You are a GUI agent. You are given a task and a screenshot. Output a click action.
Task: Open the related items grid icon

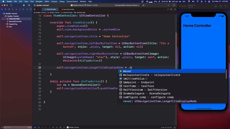[x=34, y=9]
